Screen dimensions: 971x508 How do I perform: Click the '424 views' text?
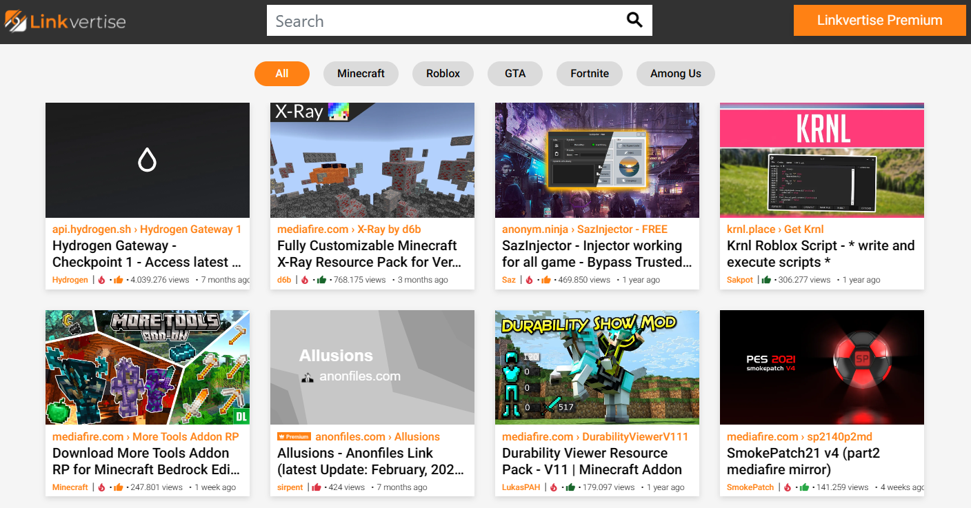pyautogui.click(x=346, y=487)
